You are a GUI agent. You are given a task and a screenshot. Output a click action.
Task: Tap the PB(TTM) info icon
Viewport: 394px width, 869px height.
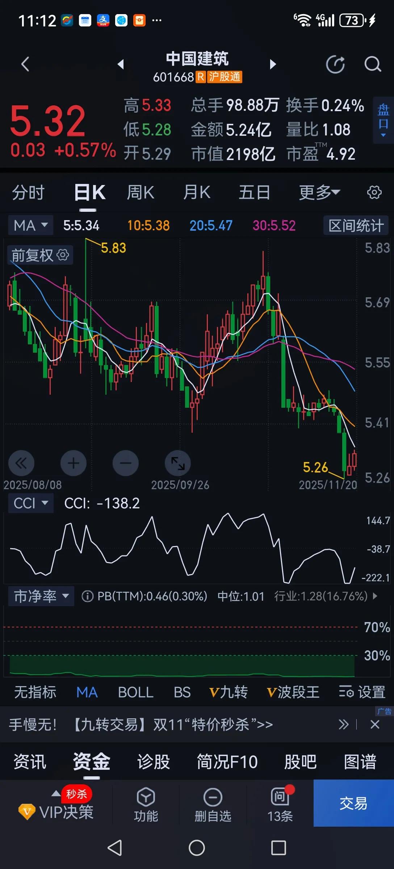click(x=87, y=596)
